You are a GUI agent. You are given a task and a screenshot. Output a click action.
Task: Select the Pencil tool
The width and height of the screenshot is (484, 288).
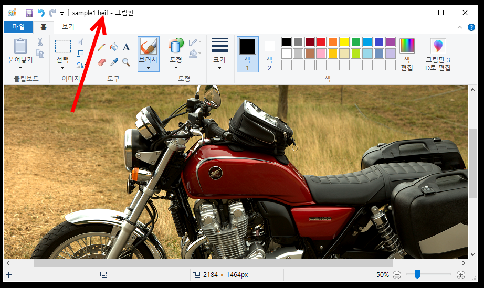point(101,47)
